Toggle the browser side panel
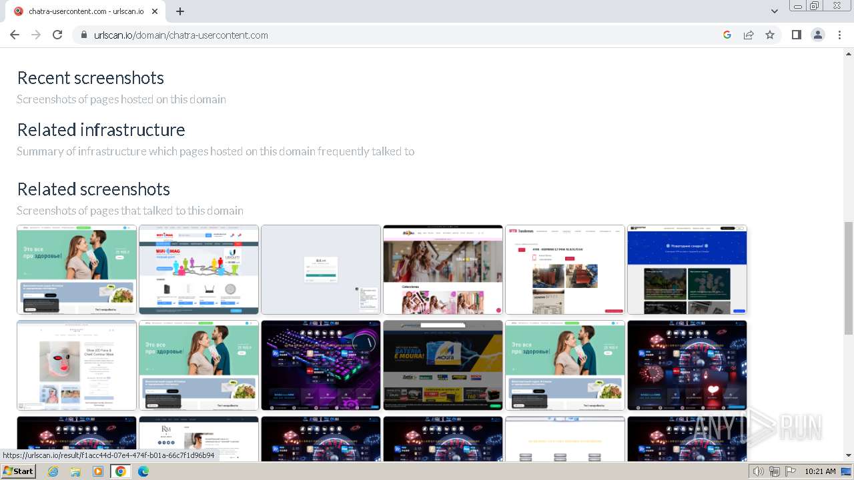854x480 pixels. (796, 35)
